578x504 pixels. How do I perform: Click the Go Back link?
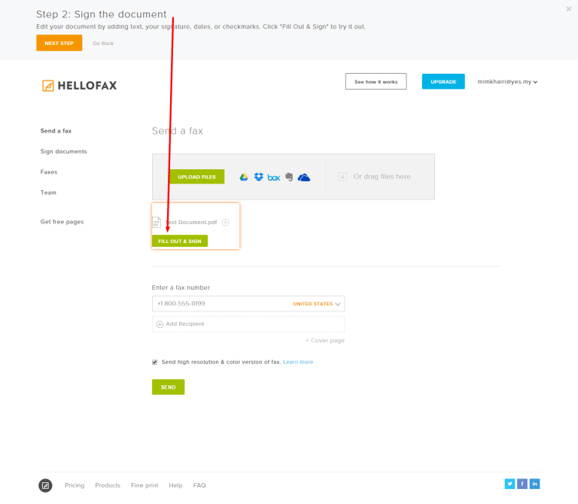103,43
